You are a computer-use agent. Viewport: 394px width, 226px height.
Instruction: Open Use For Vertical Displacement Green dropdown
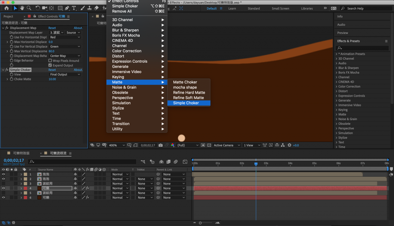pos(65,47)
